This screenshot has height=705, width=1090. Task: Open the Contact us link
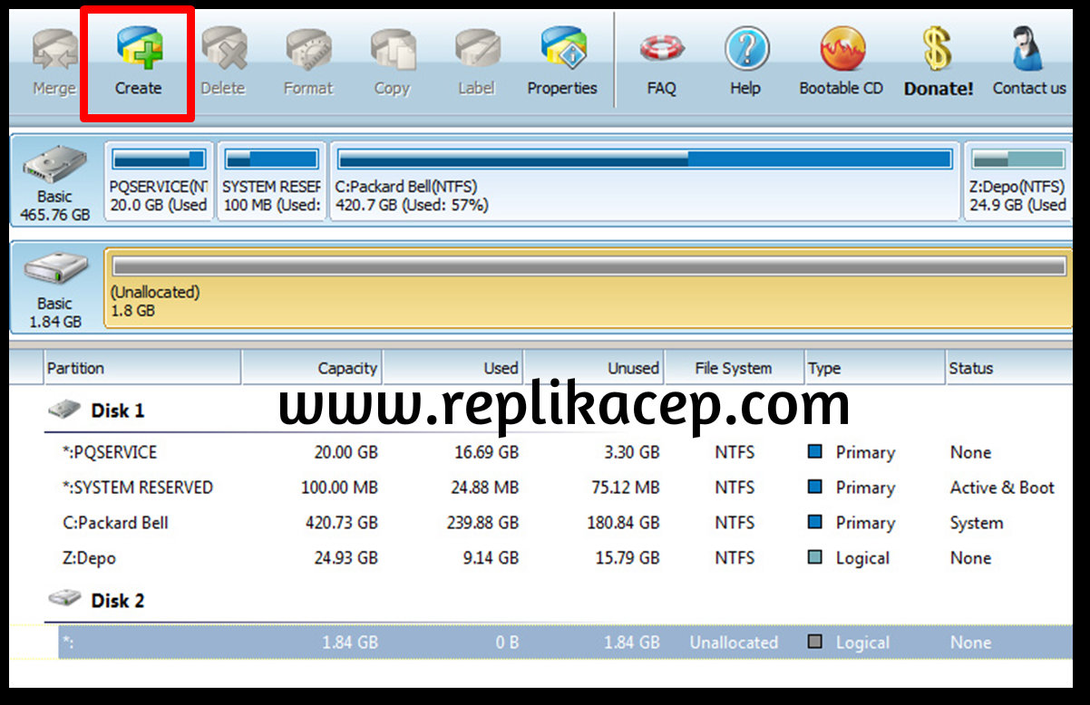tap(1028, 60)
